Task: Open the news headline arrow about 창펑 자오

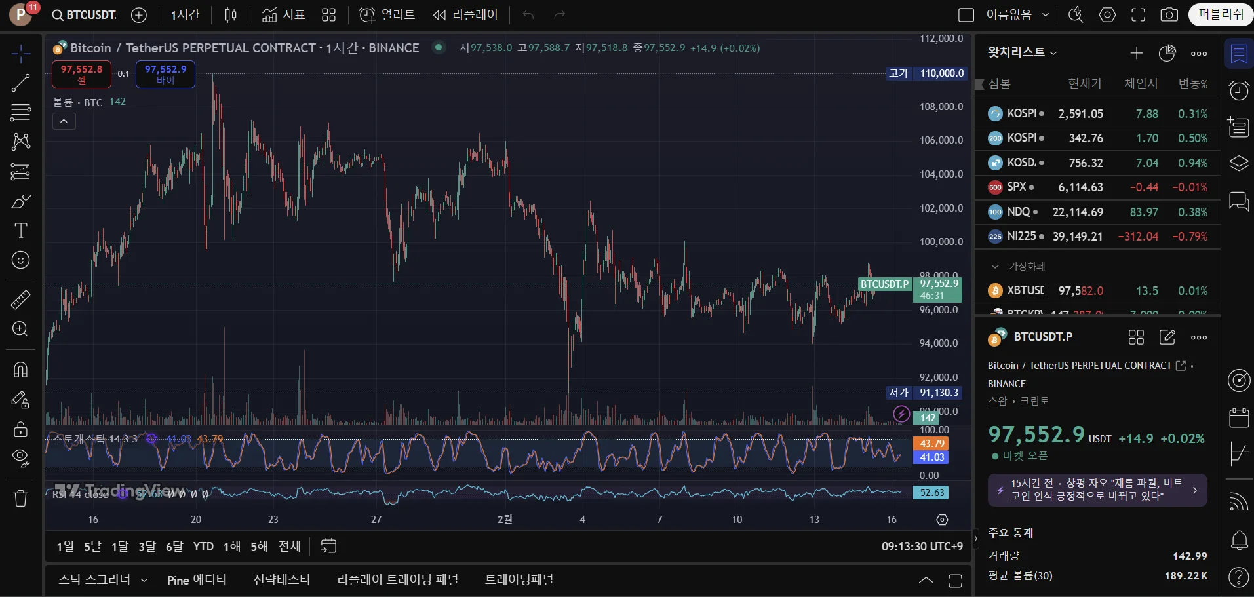Action: (1195, 490)
